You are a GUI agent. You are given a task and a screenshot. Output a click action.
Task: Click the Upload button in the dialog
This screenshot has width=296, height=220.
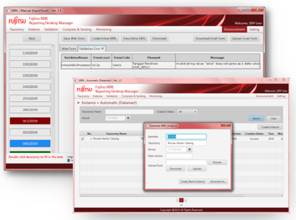[197, 169]
